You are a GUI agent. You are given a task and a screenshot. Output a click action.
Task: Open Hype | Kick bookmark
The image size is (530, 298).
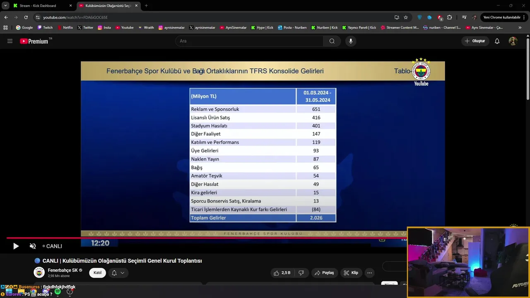pos(262,28)
